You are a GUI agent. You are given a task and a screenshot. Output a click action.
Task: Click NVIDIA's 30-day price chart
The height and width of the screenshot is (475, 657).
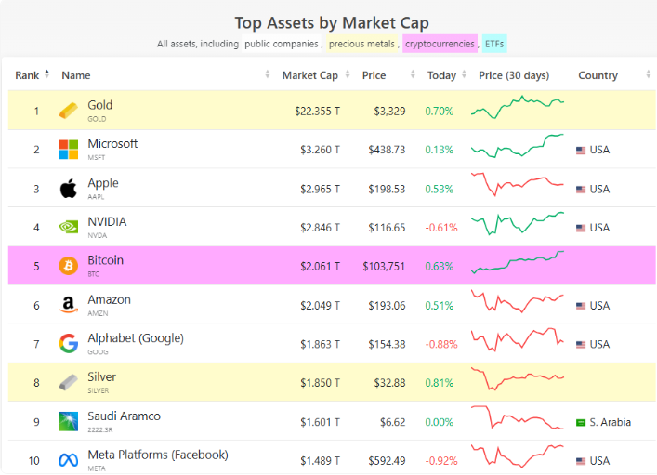click(x=518, y=223)
